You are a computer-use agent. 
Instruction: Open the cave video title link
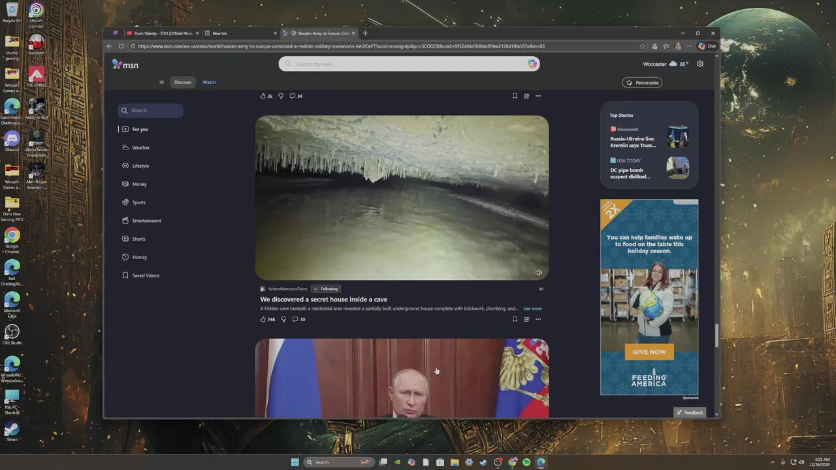[324, 300]
